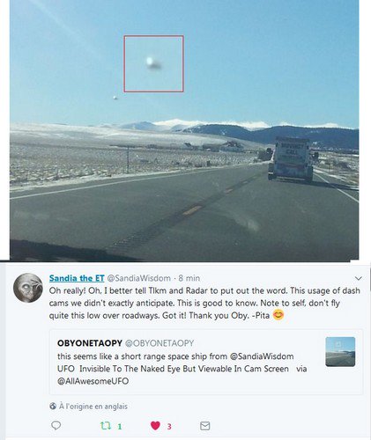Open Sandia the ET profile link

[x=77, y=278]
